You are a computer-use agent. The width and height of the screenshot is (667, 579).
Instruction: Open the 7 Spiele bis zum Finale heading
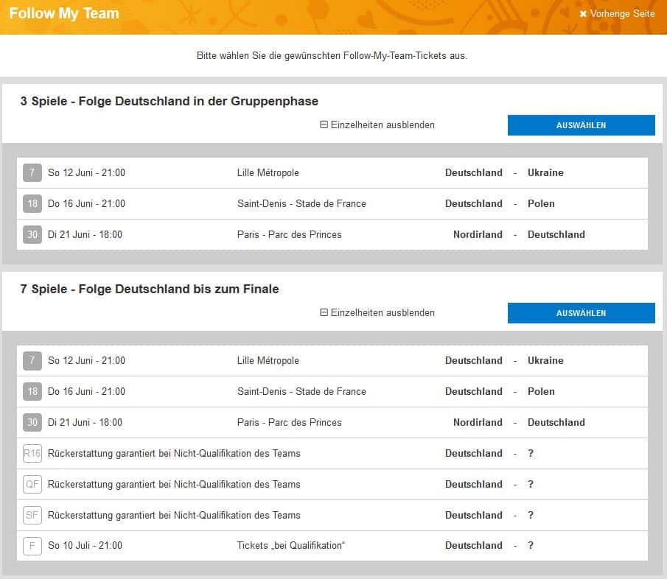coord(150,289)
